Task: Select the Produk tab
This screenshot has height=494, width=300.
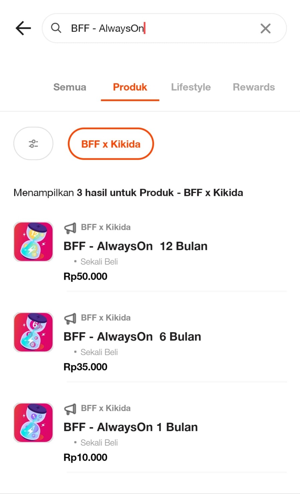Action: (130, 87)
